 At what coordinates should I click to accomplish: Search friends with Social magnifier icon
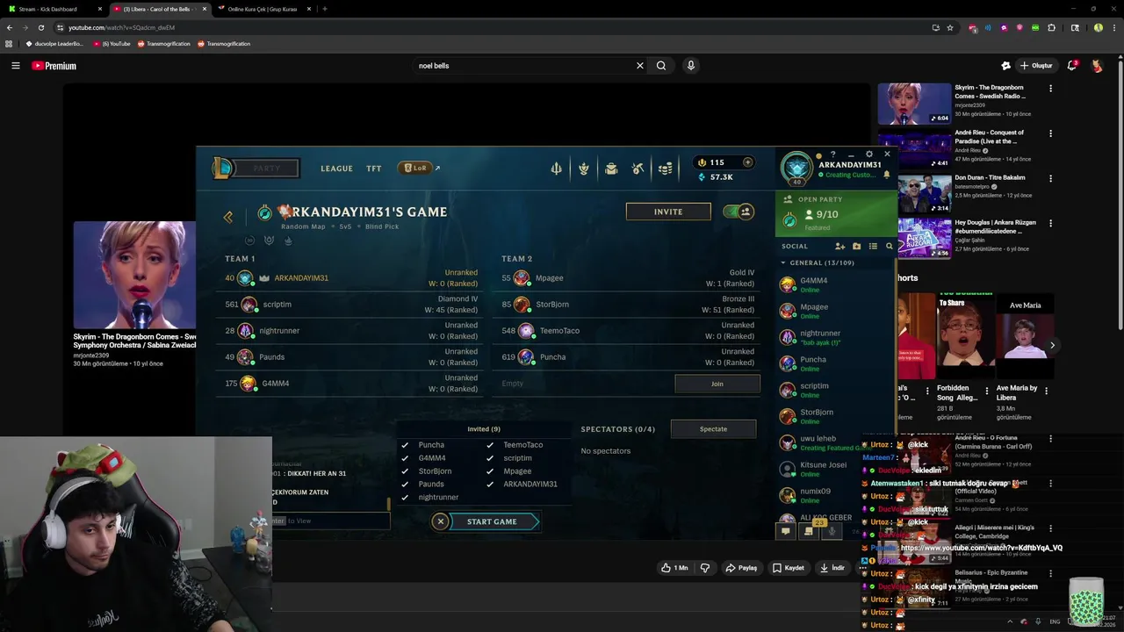coord(889,247)
